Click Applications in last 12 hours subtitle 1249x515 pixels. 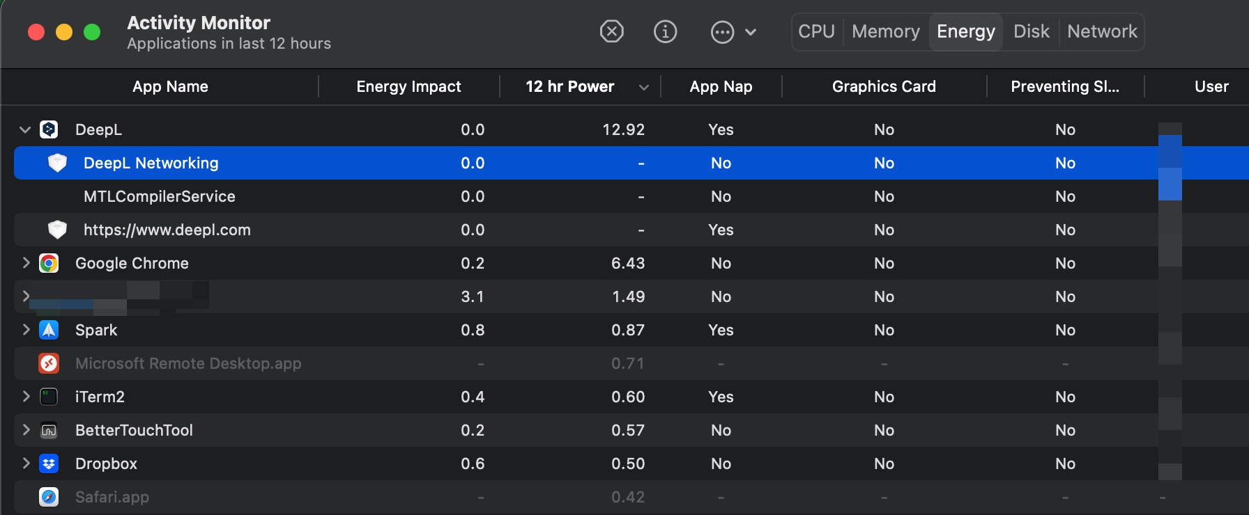[x=229, y=43]
